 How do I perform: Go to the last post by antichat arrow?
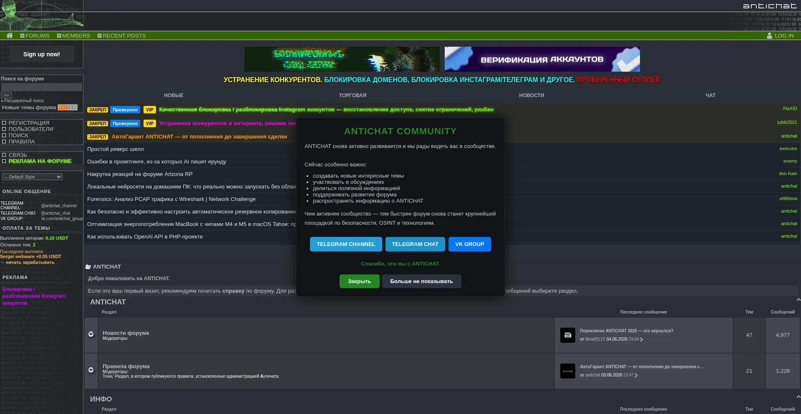click(x=636, y=375)
